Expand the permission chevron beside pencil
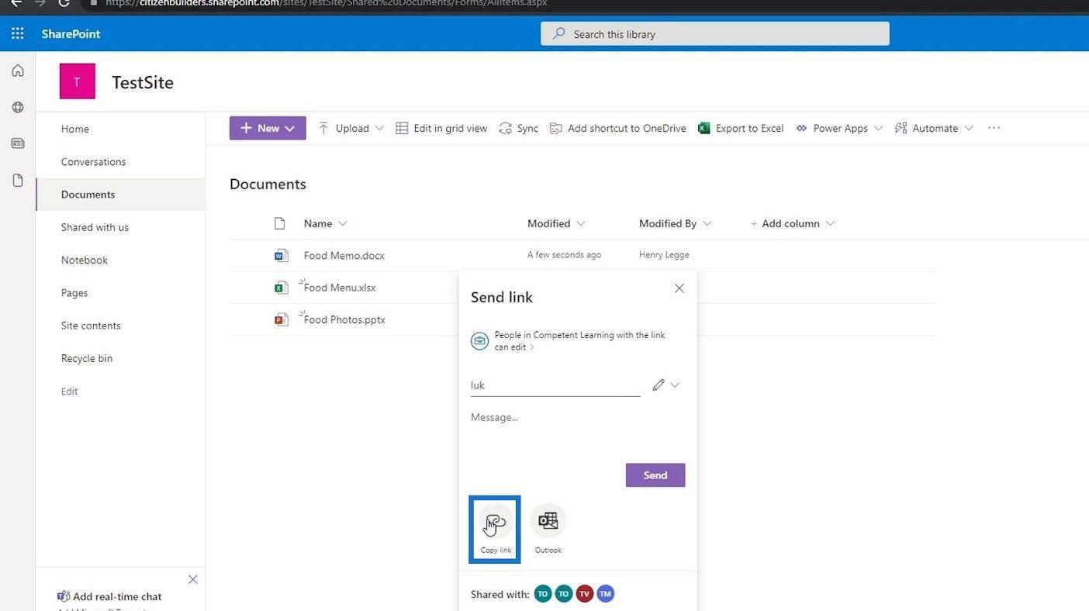This screenshot has width=1089, height=611. tap(675, 385)
